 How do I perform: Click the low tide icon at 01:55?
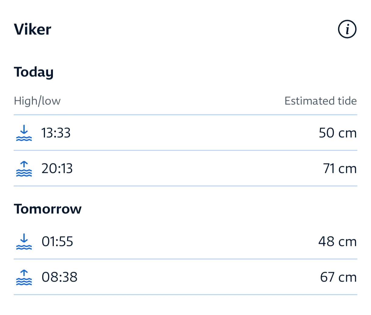[24, 242]
